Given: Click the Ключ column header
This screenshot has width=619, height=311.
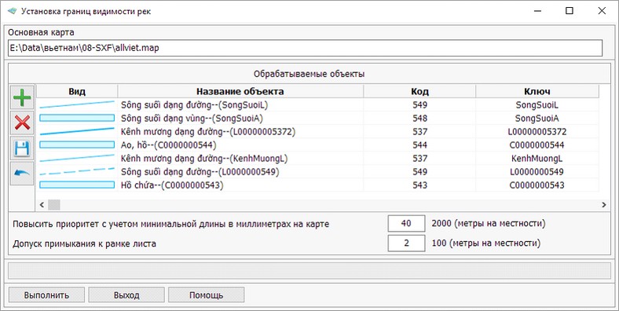Looking at the screenshot, I should coord(537,92).
